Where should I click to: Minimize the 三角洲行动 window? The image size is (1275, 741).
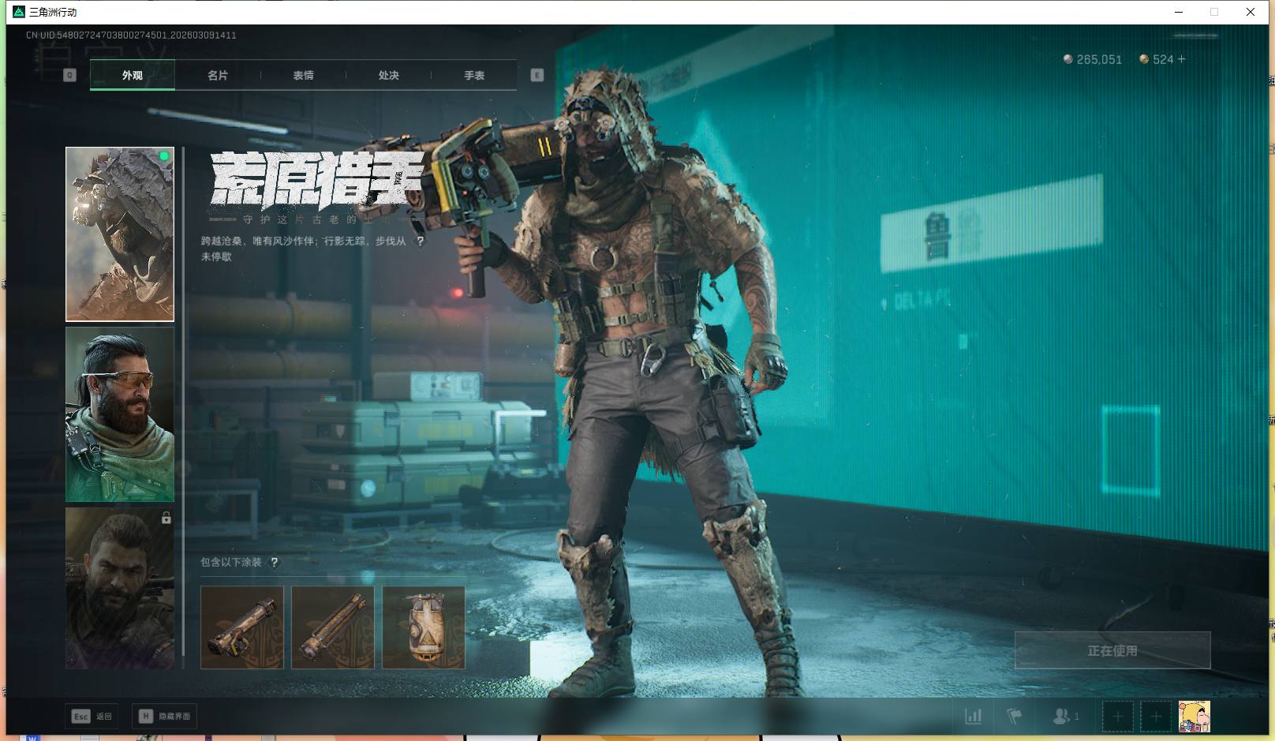click(x=1179, y=12)
